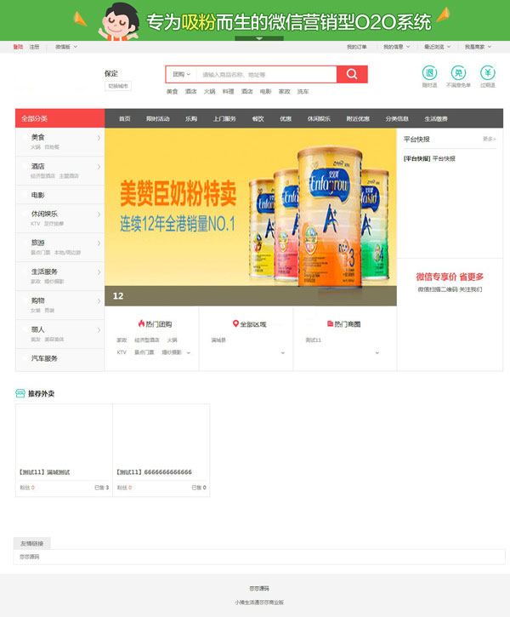The image size is (510, 617).
Task: Expand the 购物 sidebar category arrow
Action: pyautogui.click(x=99, y=301)
